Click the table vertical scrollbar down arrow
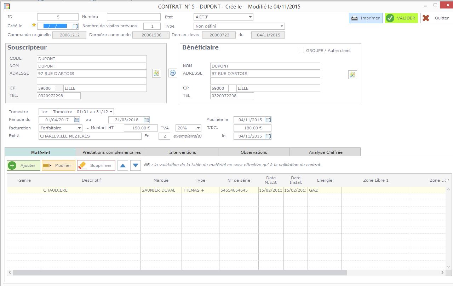 point(448,267)
